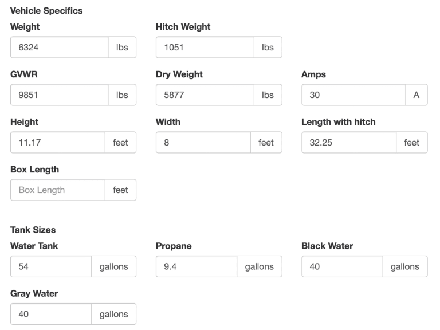Edit the Water Tank gallons field
This screenshot has width=440, height=330.
51,266
